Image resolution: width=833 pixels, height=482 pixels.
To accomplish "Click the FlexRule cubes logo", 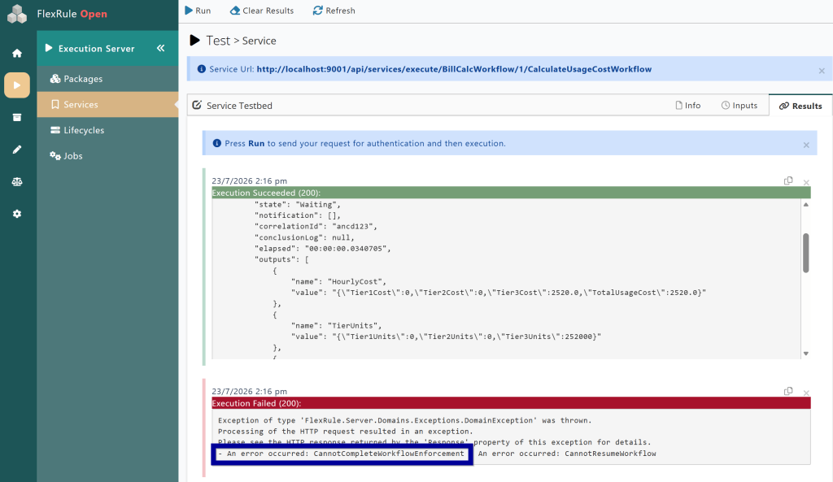I will coord(17,14).
